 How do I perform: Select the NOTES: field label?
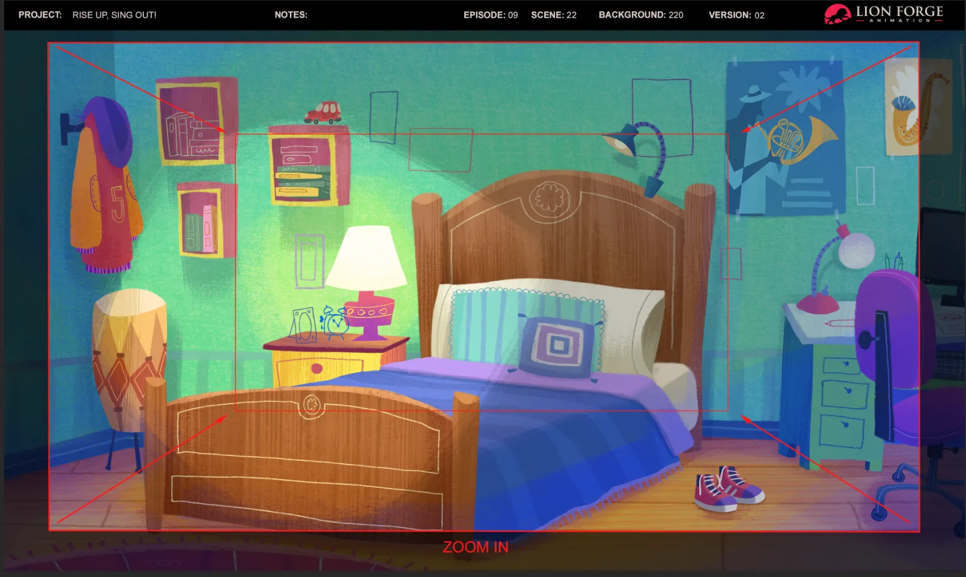291,15
